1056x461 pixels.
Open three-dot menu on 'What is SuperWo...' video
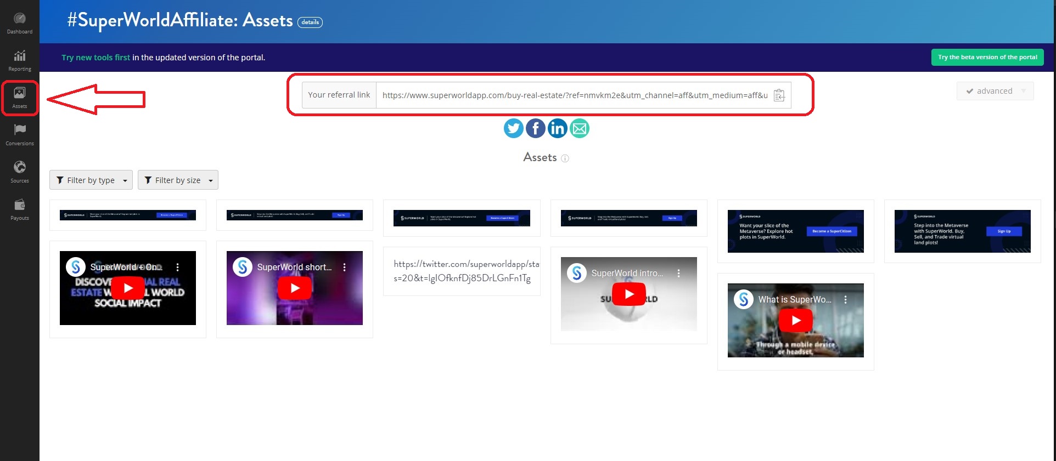[x=845, y=299]
